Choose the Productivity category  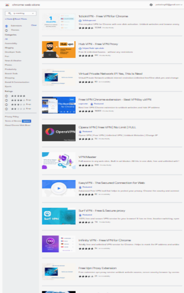(11, 69)
